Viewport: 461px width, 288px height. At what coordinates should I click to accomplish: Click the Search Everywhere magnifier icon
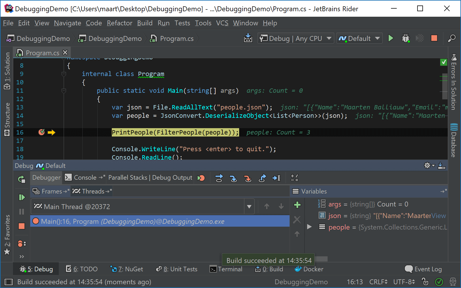[x=451, y=38]
